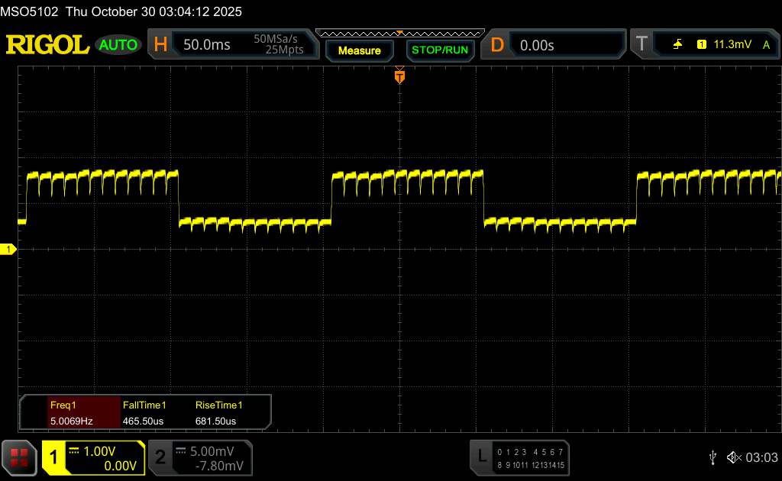Toggle channel 1 with 1.00V scale
Viewport: 782px width, 481px height.
(93, 457)
